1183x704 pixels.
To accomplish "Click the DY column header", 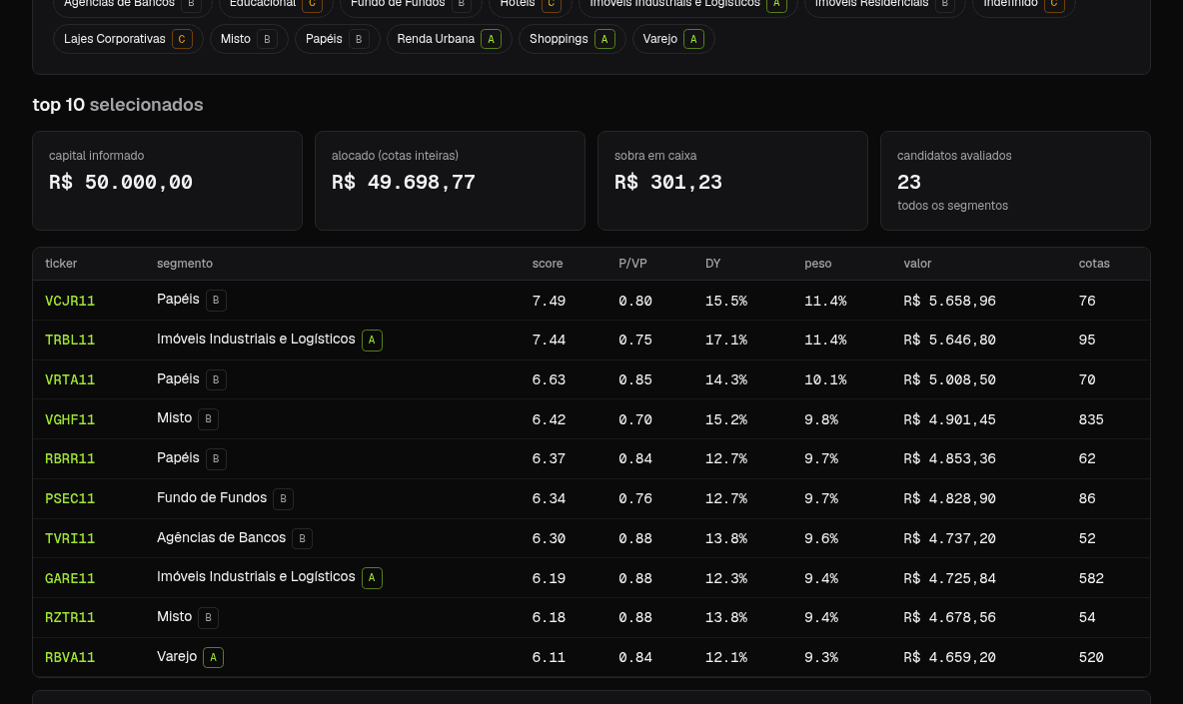I will click(x=713, y=264).
